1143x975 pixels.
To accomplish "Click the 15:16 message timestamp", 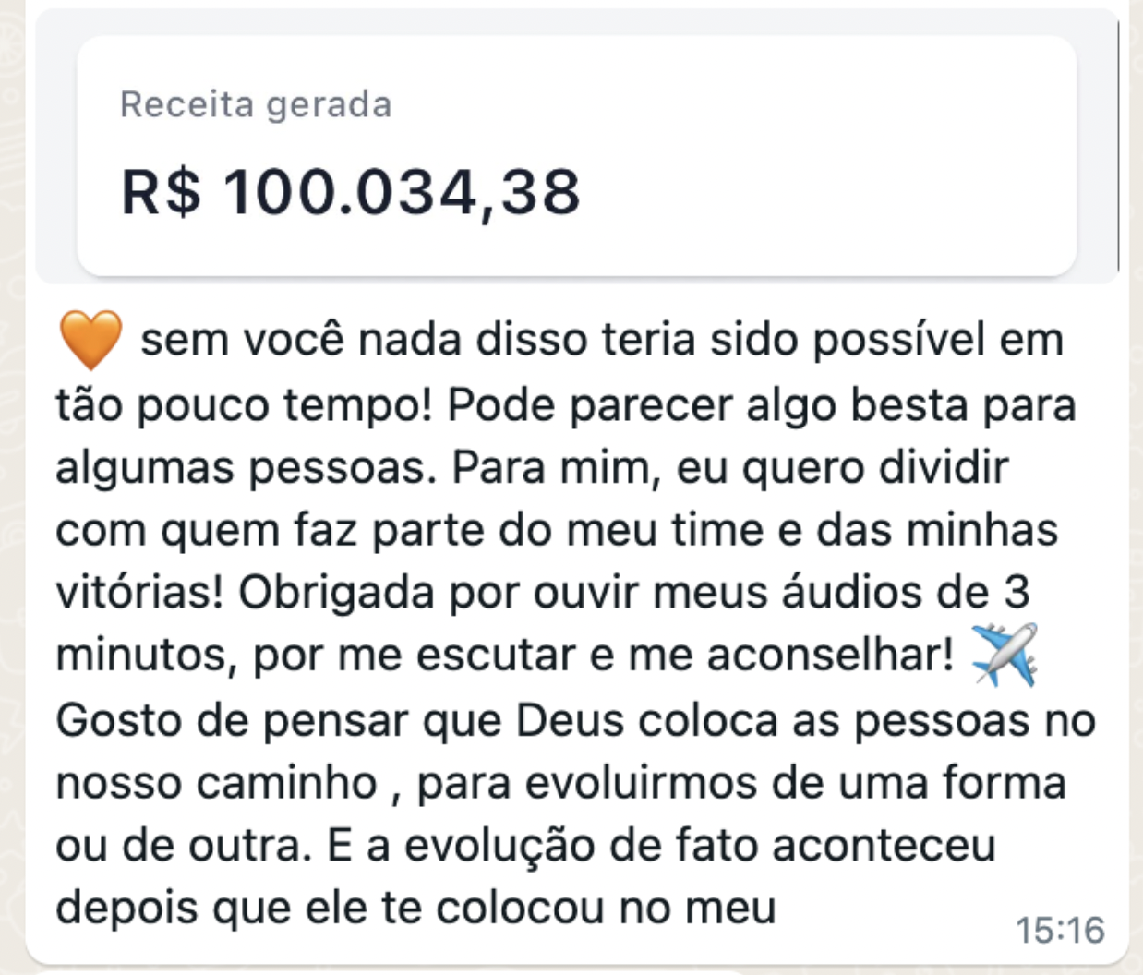I will [1060, 930].
